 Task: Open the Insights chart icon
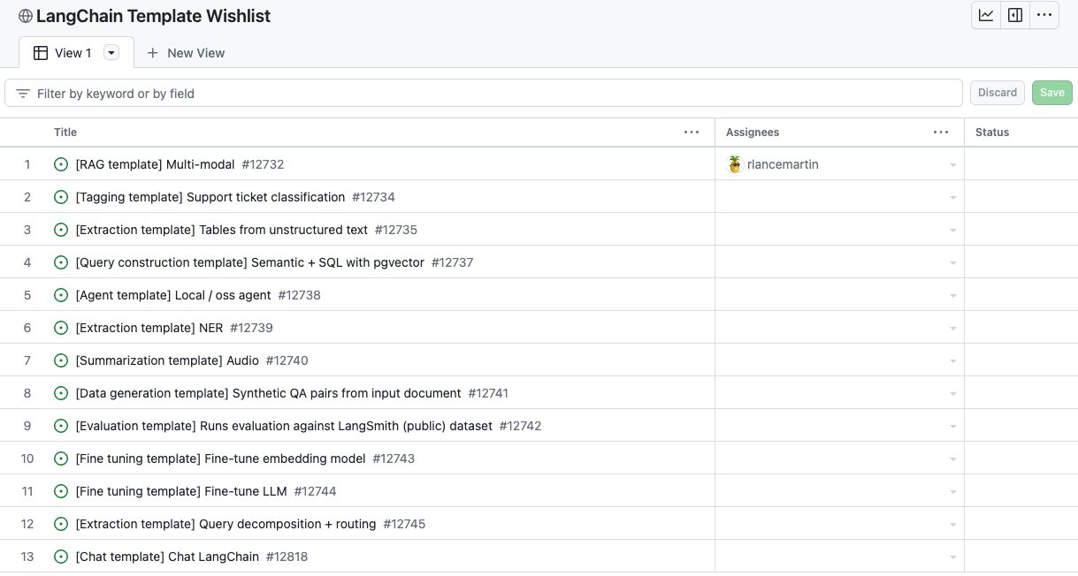pyautogui.click(x=986, y=15)
